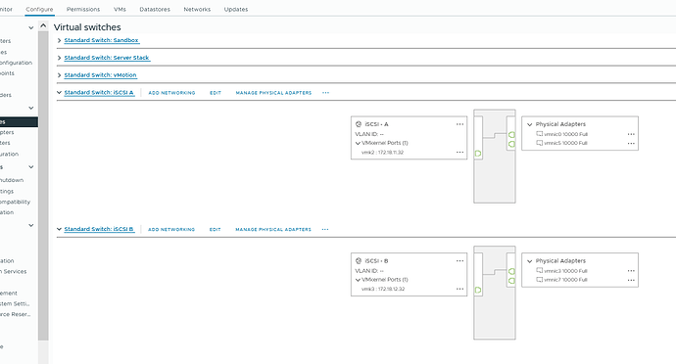Screen dimensions: 676x364
Task: Expand Standard Switch: Server Stack chevron
Action: tap(59, 58)
